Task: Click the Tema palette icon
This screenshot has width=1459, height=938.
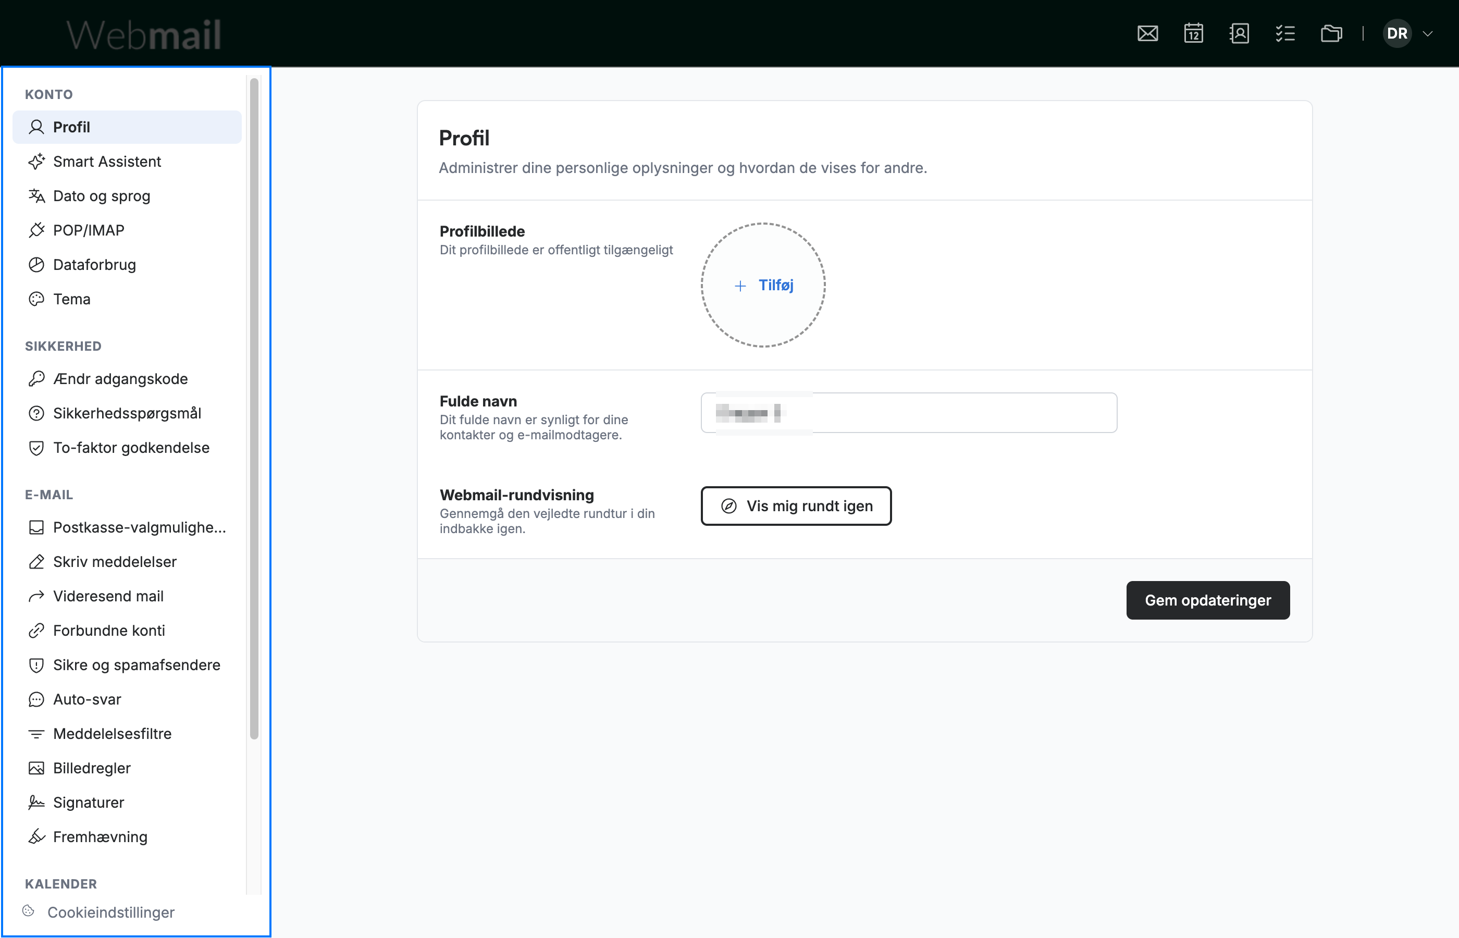Action: (36, 299)
